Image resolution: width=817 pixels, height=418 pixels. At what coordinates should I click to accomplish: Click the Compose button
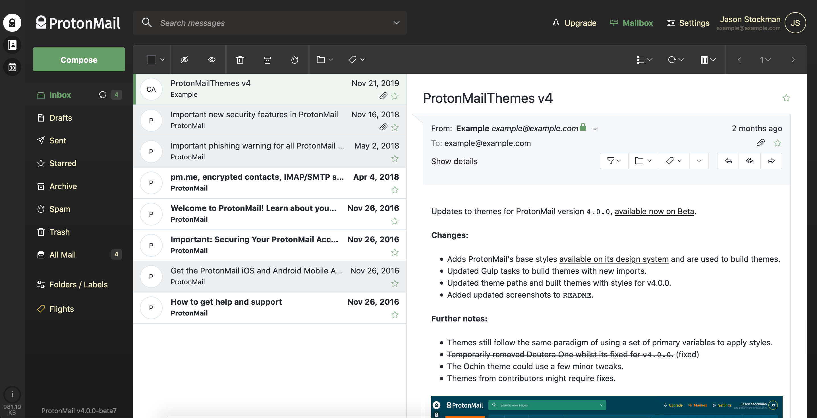[79, 60]
